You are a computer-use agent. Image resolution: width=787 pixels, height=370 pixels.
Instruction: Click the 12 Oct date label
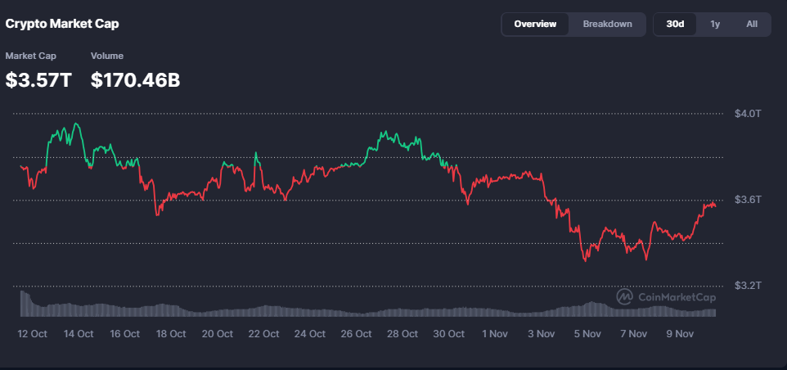point(34,334)
